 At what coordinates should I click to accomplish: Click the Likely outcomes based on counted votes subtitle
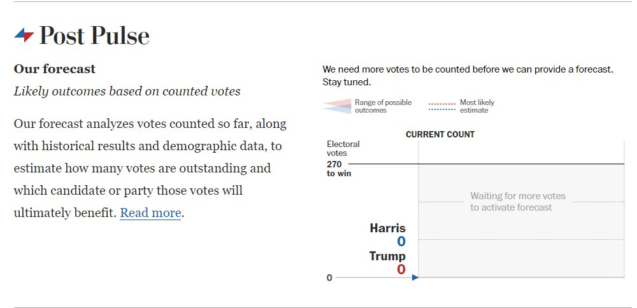pyautogui.click(x=127, y=91)
